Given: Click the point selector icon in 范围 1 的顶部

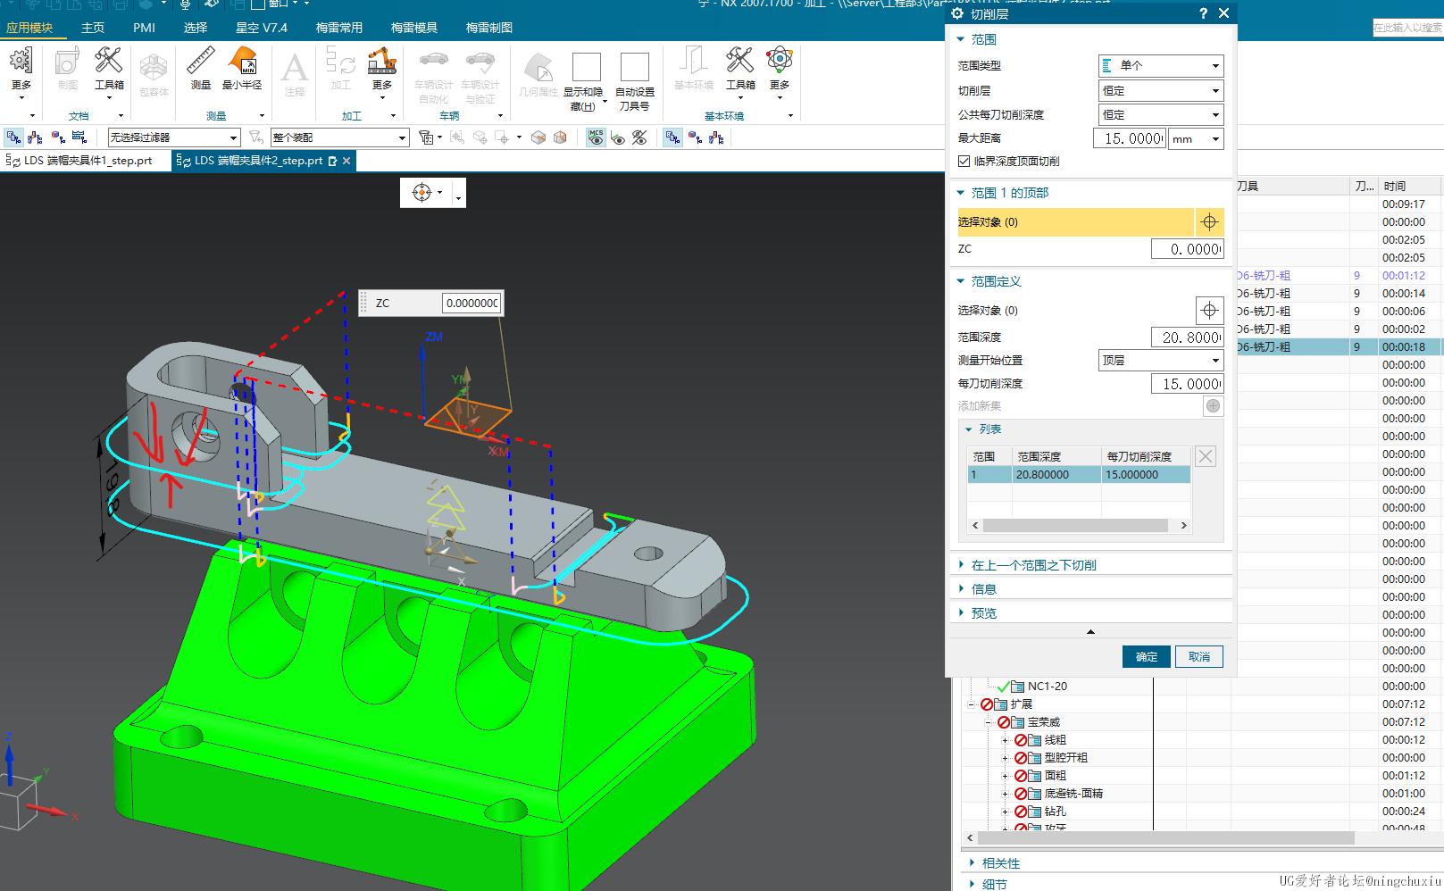Looking at the screenshot, I should pyautogui.click(x=1209, y=222).
